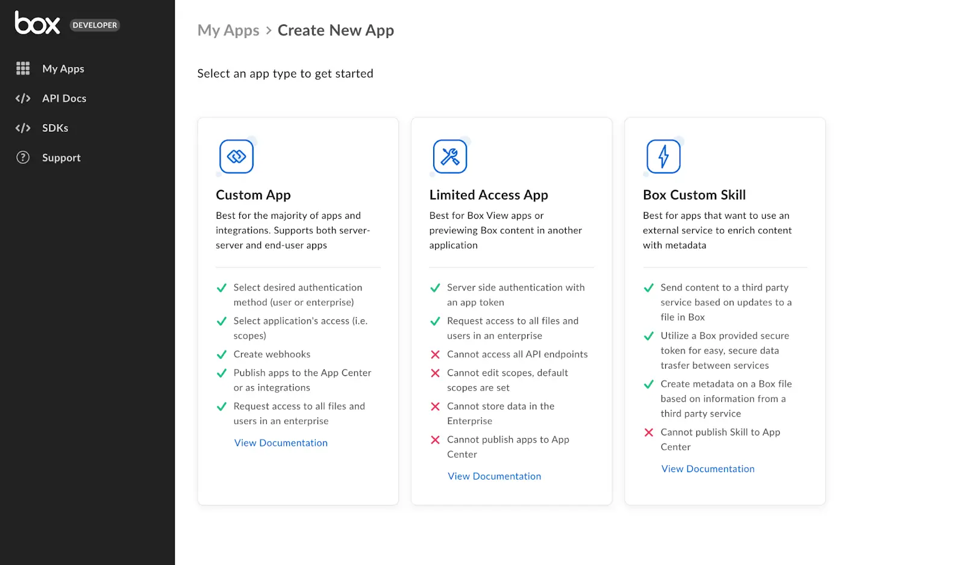Click red X beside Cannot edit scopes
The image size is (964, 565).
[x=435, y=373]
